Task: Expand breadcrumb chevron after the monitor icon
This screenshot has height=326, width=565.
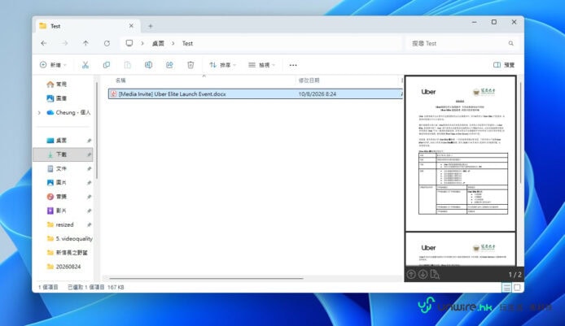Action: click(x=142, y=43)
